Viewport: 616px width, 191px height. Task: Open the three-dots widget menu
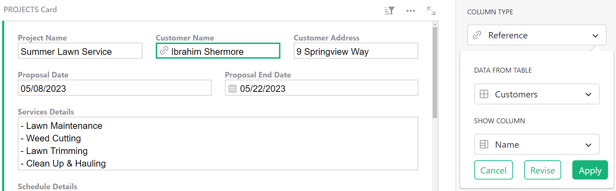411,11
